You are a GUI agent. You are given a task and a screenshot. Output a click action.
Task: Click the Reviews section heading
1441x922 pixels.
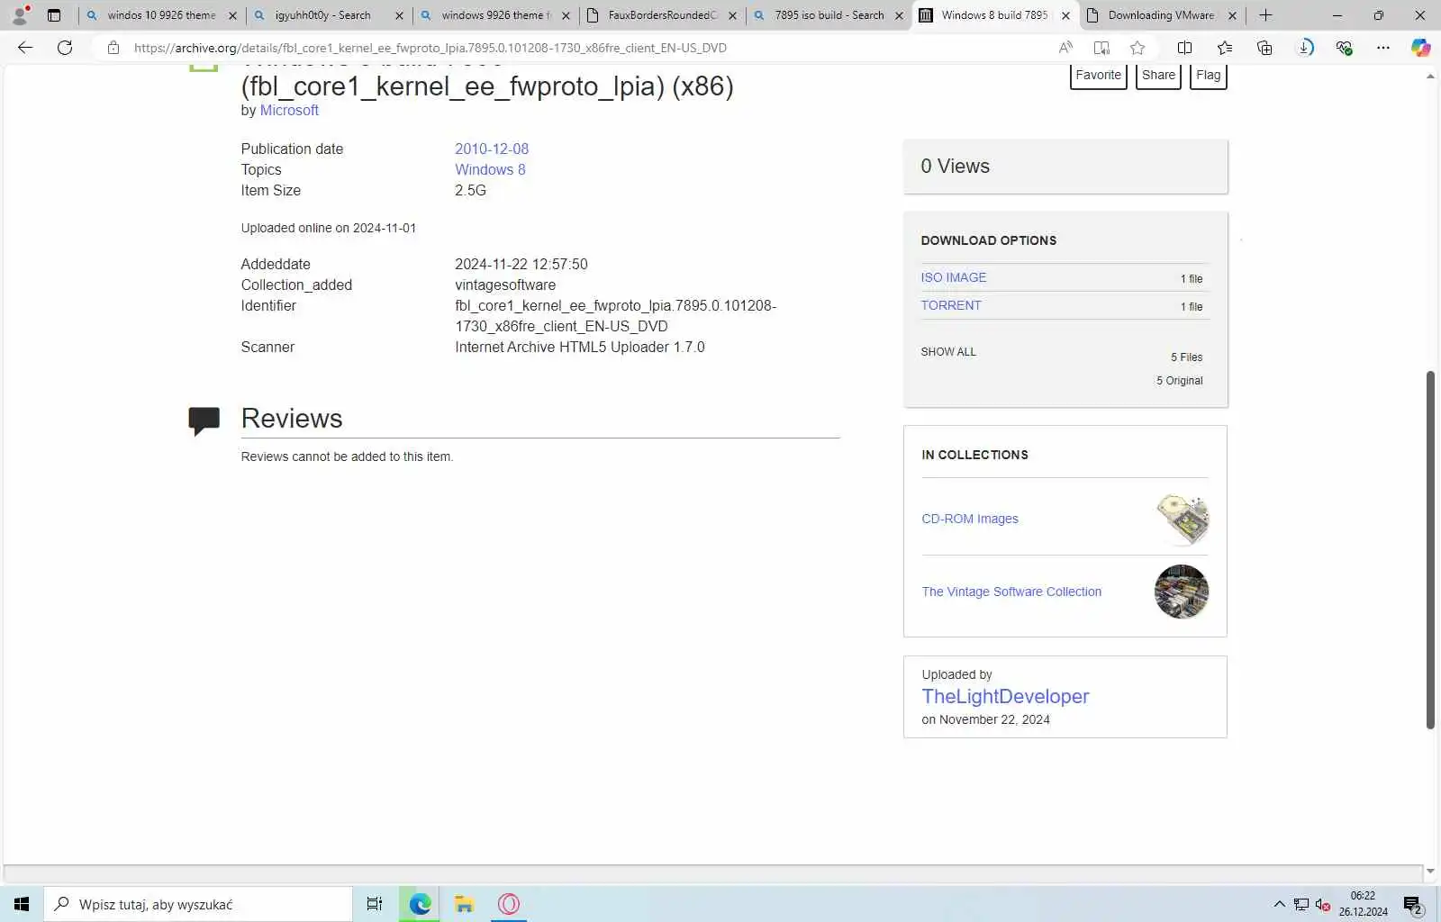pos(292,419)
